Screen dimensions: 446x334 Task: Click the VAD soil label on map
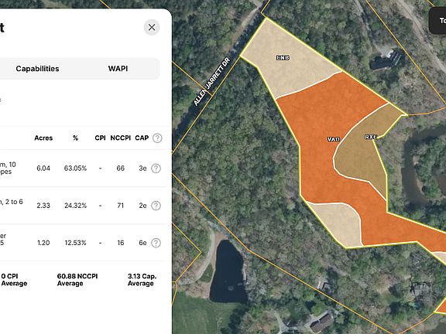(334, 139)
